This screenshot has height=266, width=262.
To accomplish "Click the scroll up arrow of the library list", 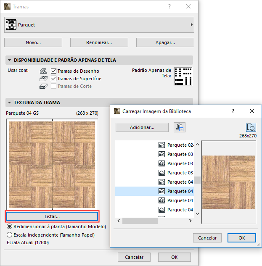I will click(197, 145).
